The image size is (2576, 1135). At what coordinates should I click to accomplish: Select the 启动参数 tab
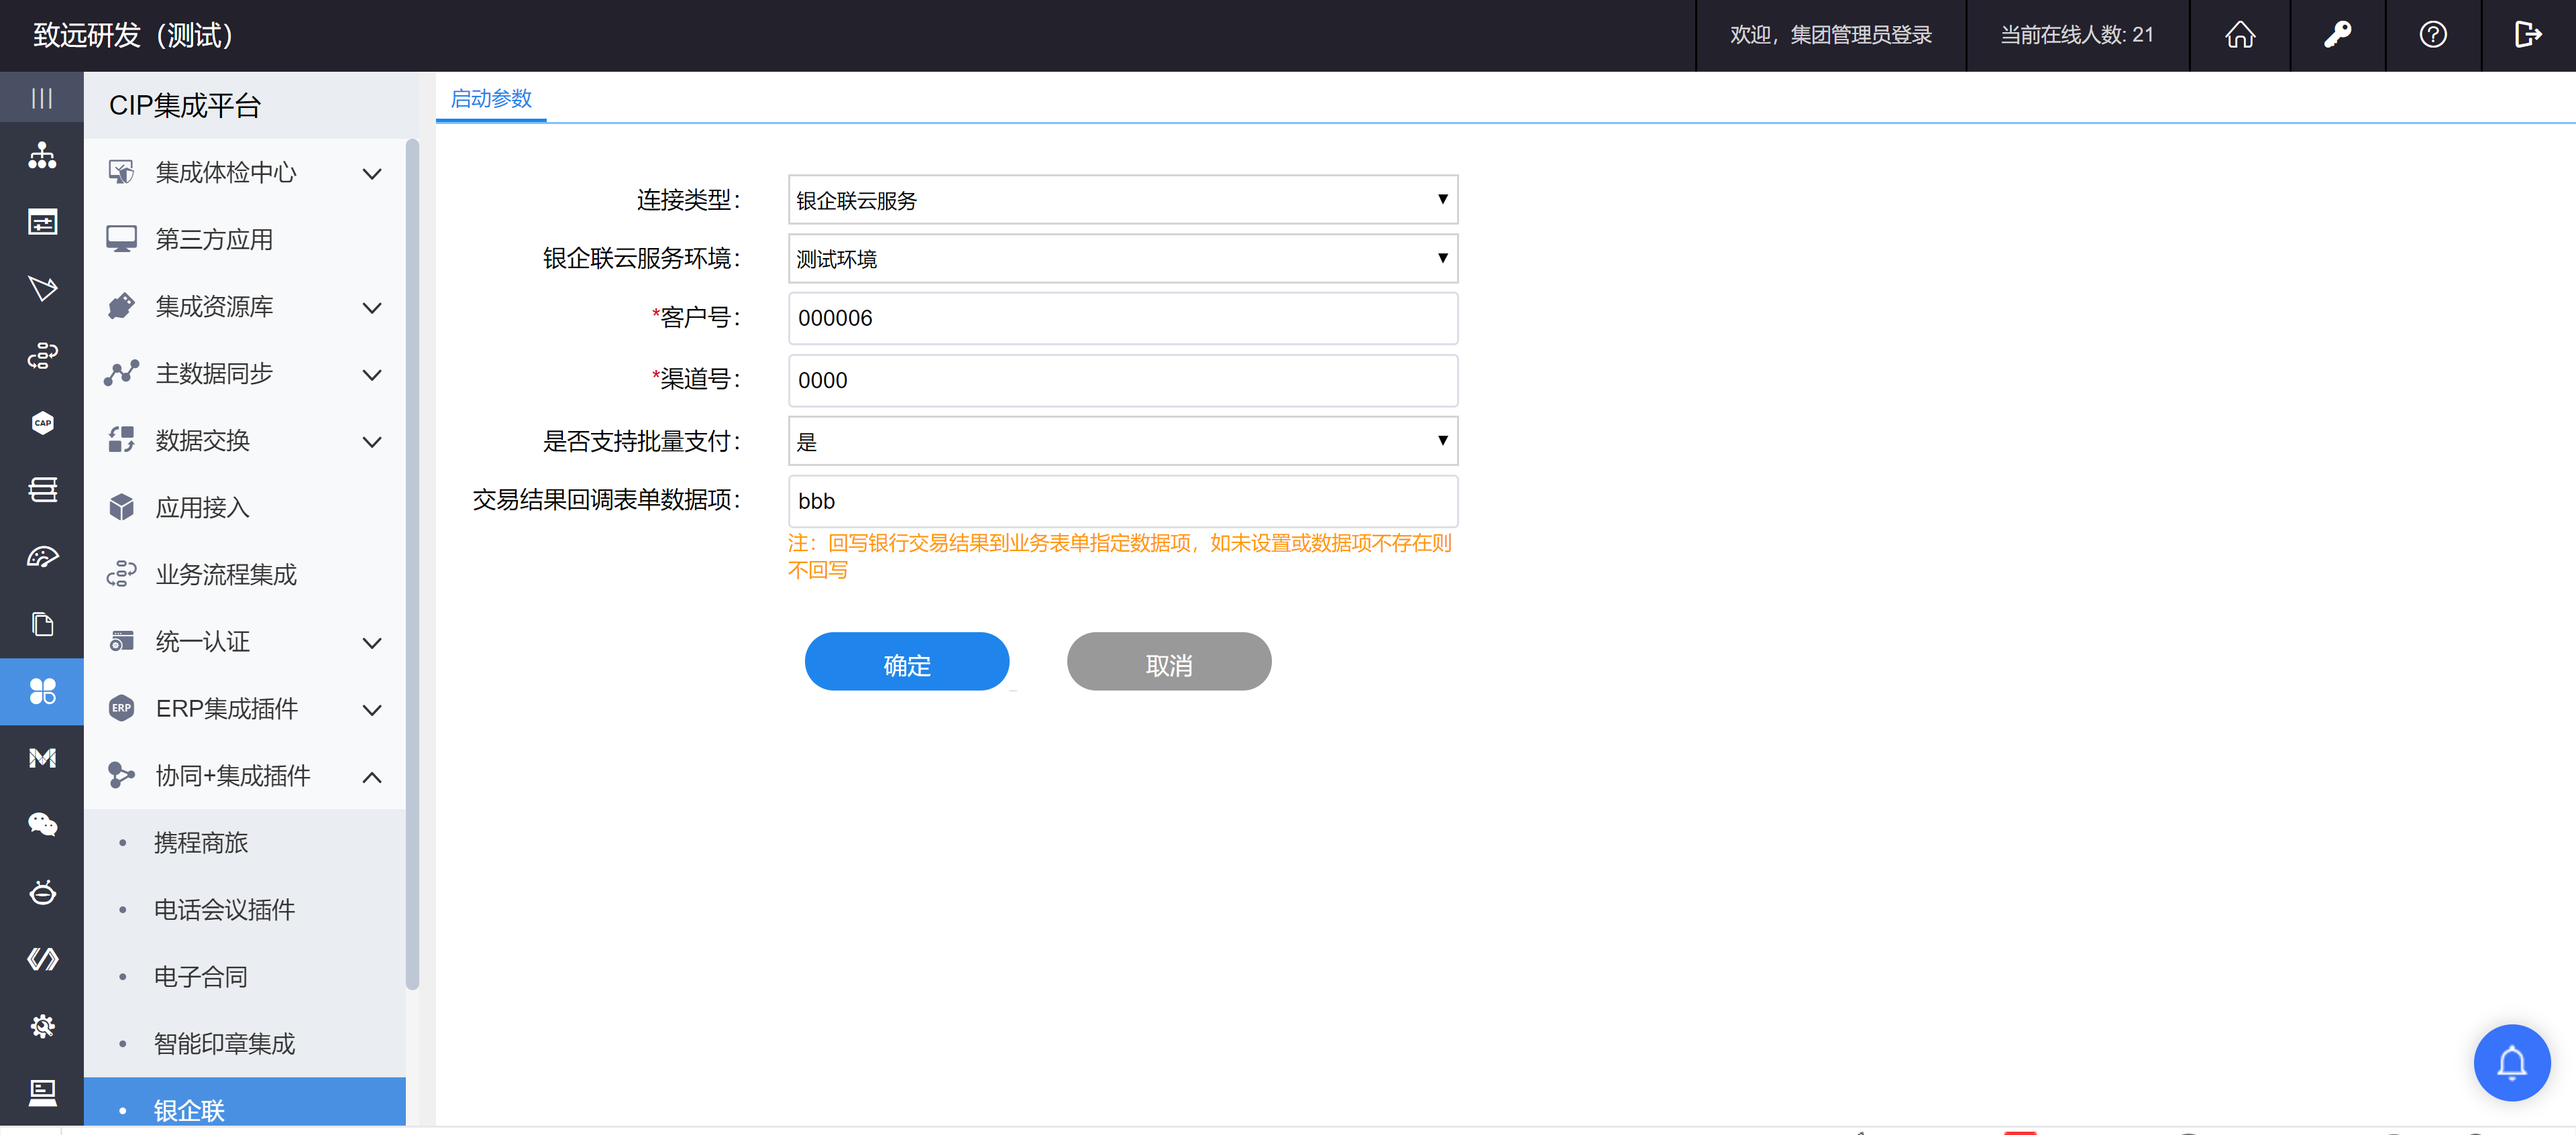point(491,99)
